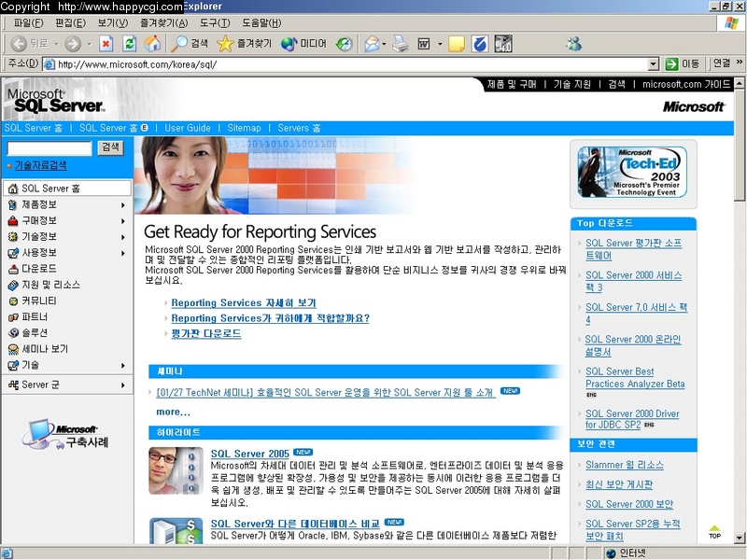The height and width of the screenshot is (560, 747).
Task: Click the vertical scrollbar up arrow
Action: (739, 83)
